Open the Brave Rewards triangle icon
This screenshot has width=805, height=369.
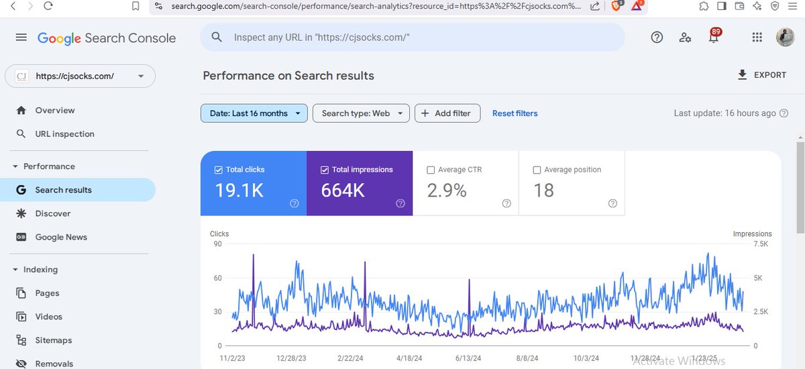tap(637, 5)
